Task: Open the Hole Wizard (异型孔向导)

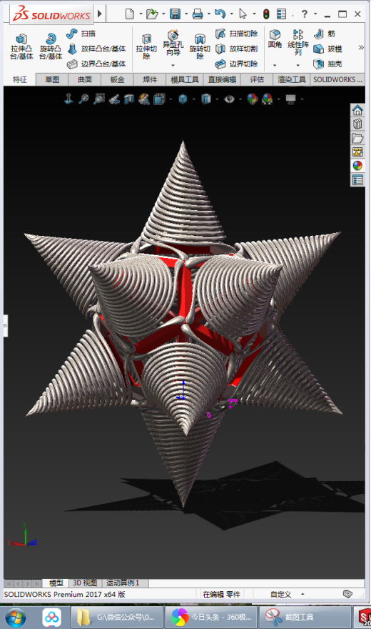Action: point(173,44)
